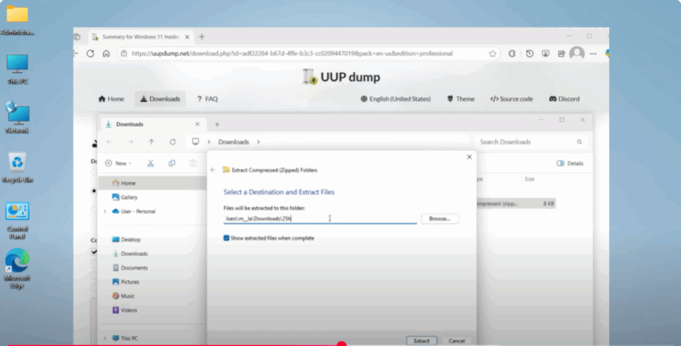Click the extraction destination path field
681x346 pixels.
point(319,218)
